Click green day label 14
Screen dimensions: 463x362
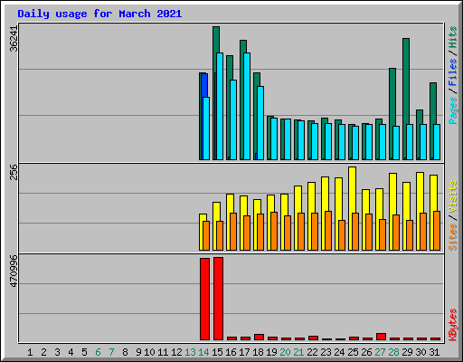point(203,352)
